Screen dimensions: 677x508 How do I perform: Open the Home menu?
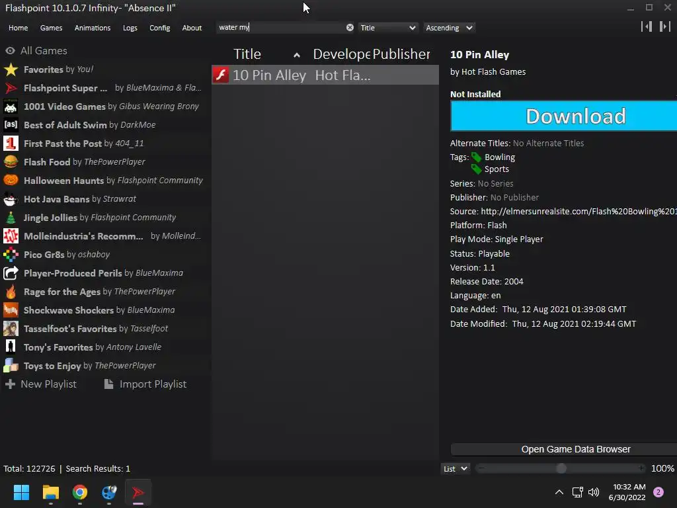point(18,28)
